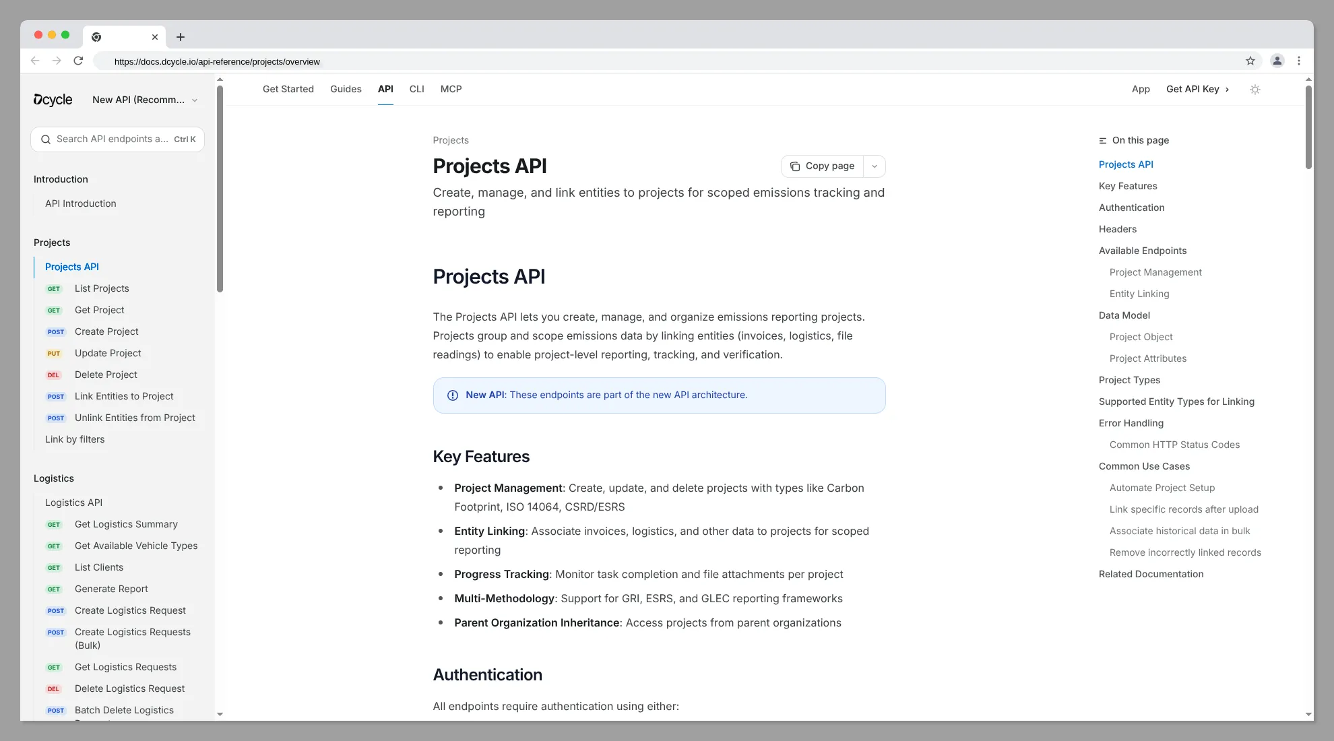Switch to the CLI tab
The height and width of the screenshot is (741, 1334).
[416, 89]
